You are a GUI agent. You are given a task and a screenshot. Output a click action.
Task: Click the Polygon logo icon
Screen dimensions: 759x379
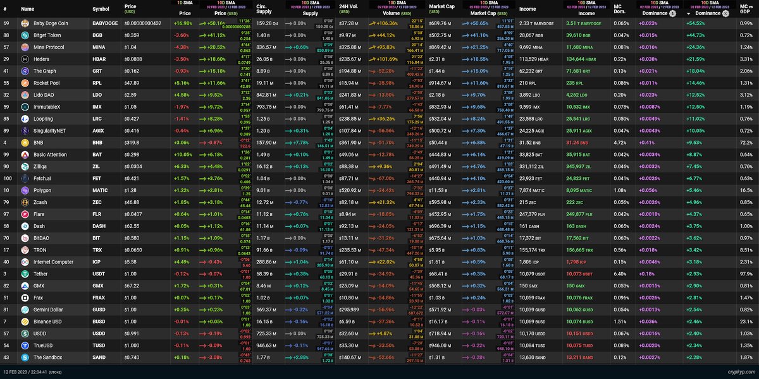point(25,190)
